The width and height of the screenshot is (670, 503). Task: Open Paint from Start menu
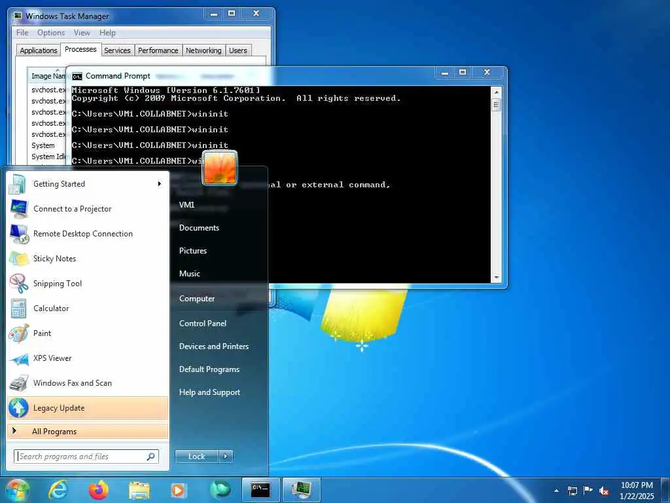[x=88, y=333]
